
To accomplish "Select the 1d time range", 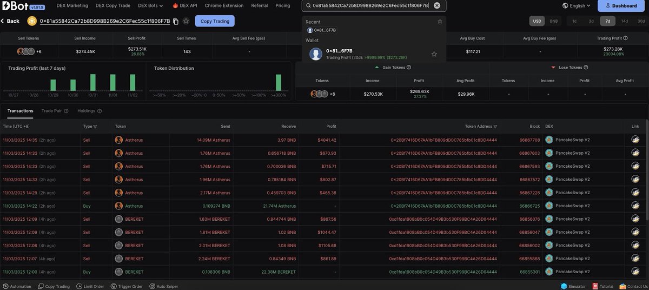I will [x=574, y=21].
